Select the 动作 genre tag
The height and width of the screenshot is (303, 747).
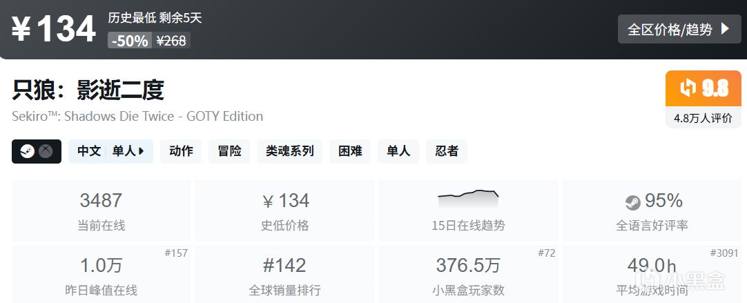tap(181, 152)
